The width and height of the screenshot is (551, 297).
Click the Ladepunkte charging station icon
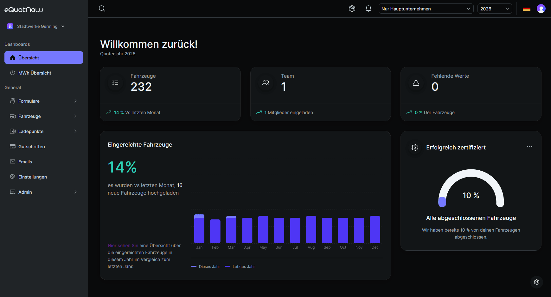tap(13, 131)
